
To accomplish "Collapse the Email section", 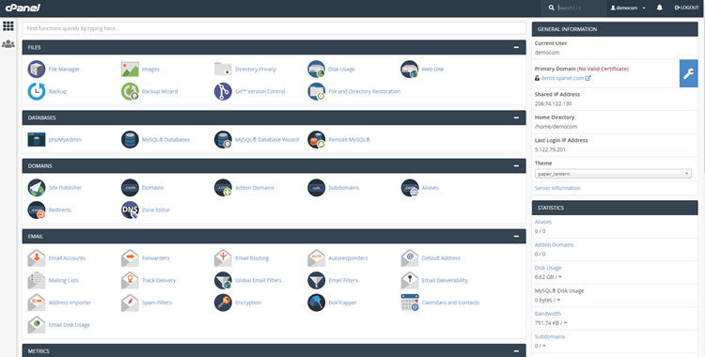I will tap(516, 236).
